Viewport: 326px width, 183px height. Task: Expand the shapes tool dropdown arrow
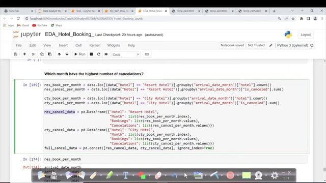[x=149, y=175]
